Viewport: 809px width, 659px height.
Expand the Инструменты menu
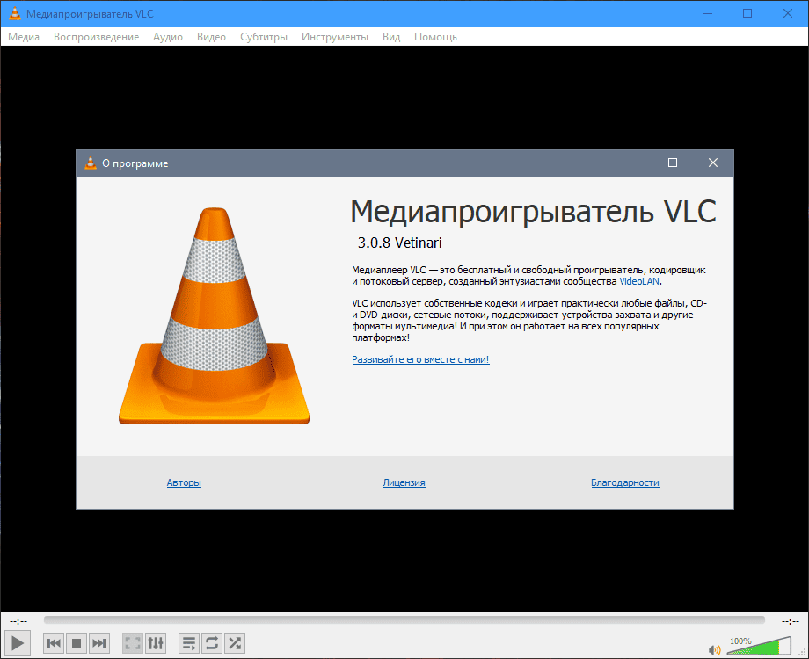tap(334, 37)
